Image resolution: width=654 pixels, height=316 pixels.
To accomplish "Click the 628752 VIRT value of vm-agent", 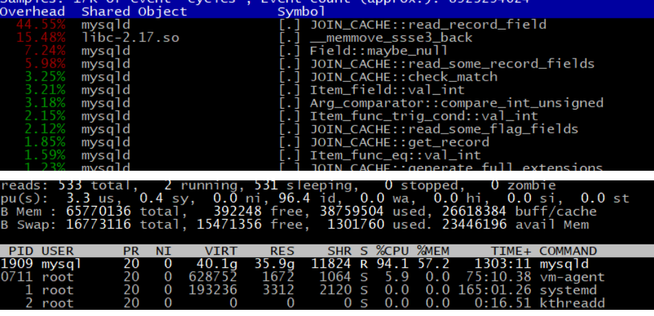I will 212,277.
